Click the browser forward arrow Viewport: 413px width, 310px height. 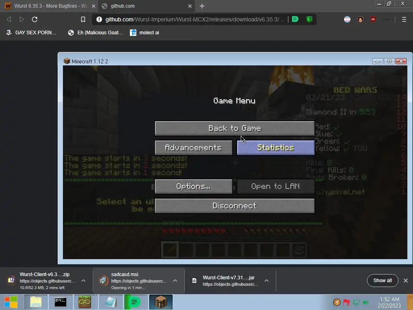pyautogui.click(x=22, y=19)
